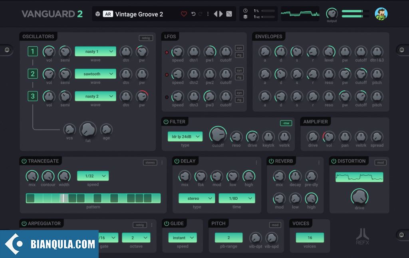Toggle the Reverb power button
The image size is (409, 258).
271,161
